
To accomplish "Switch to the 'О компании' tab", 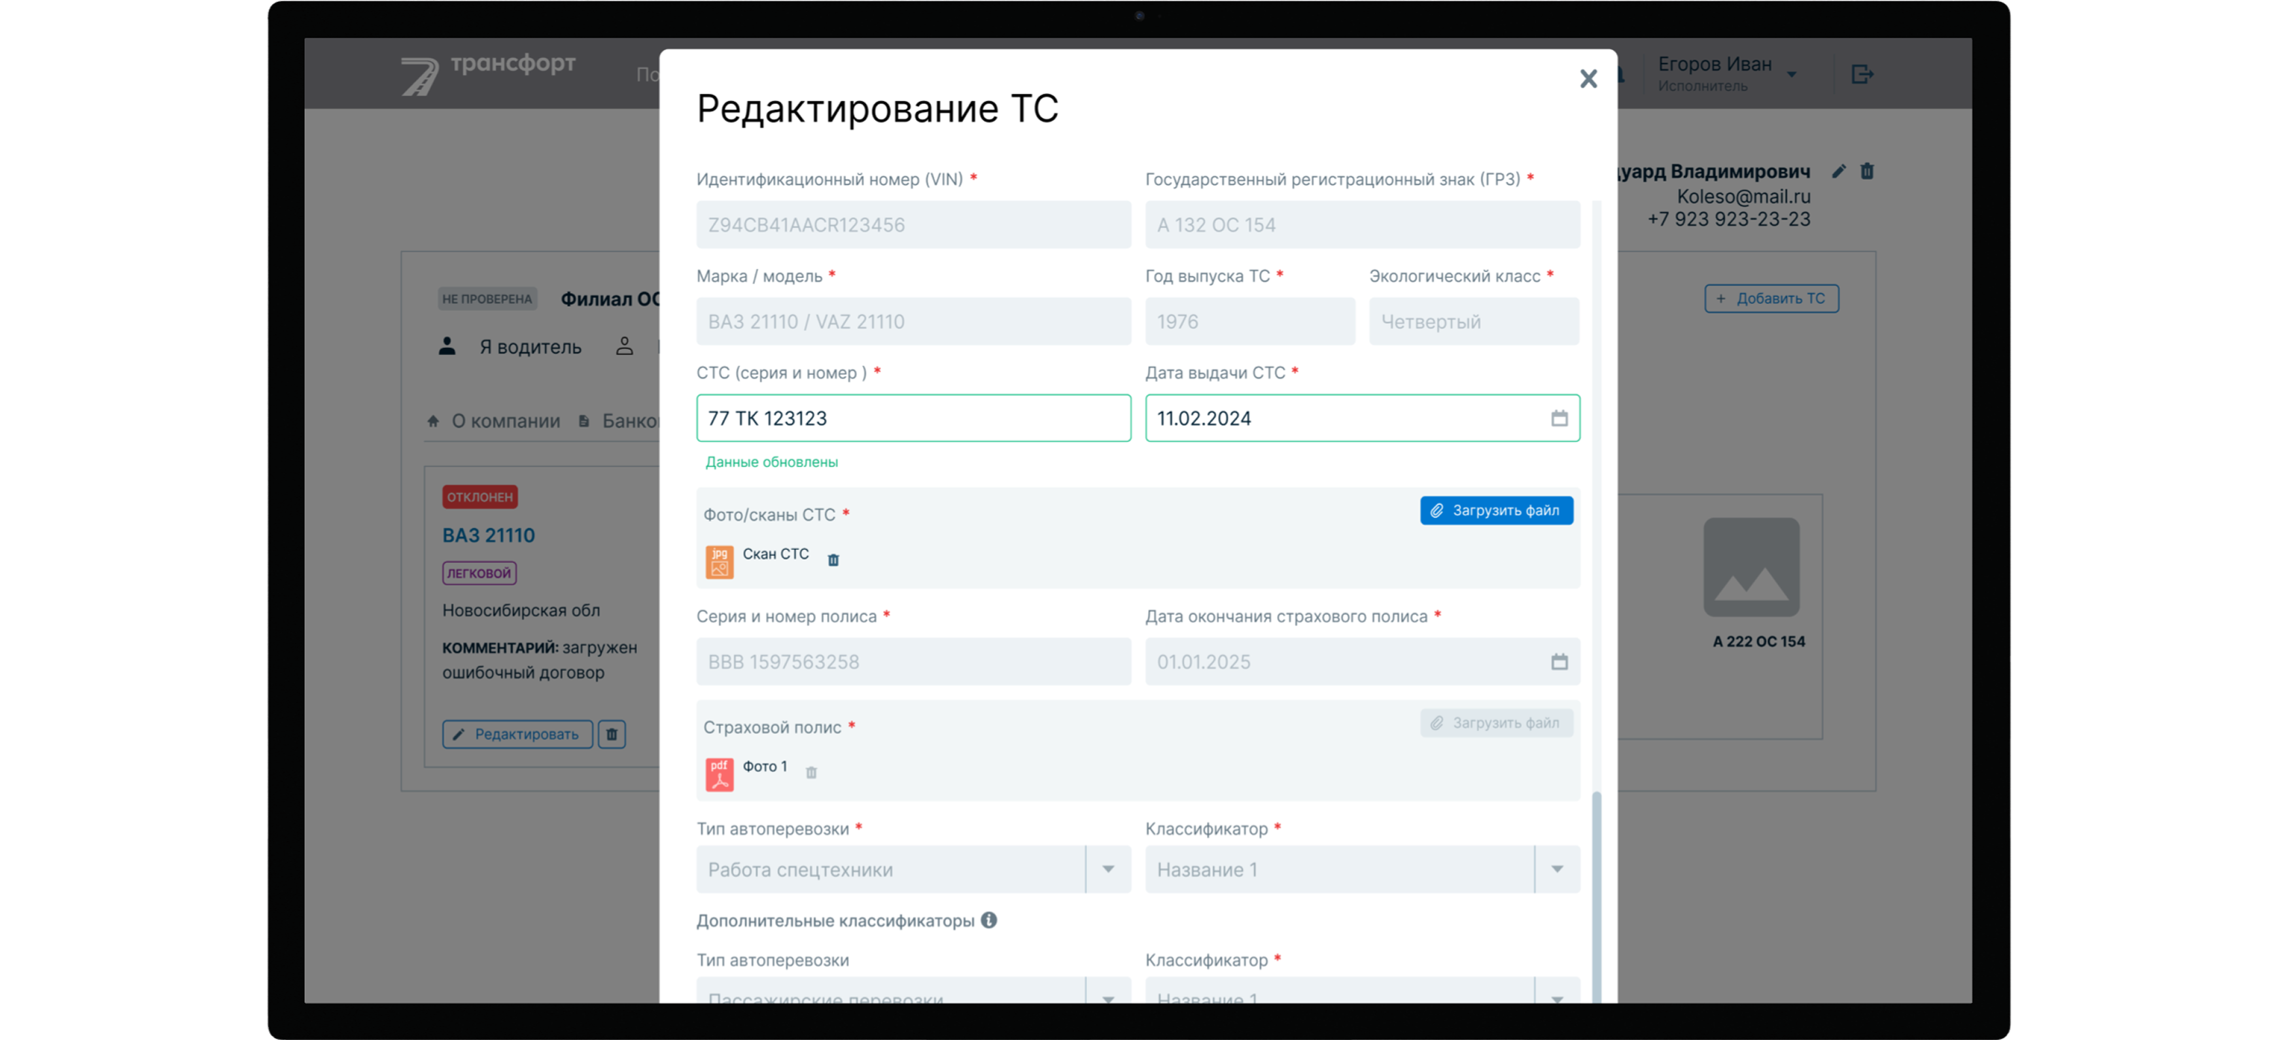I will point(505,421).
